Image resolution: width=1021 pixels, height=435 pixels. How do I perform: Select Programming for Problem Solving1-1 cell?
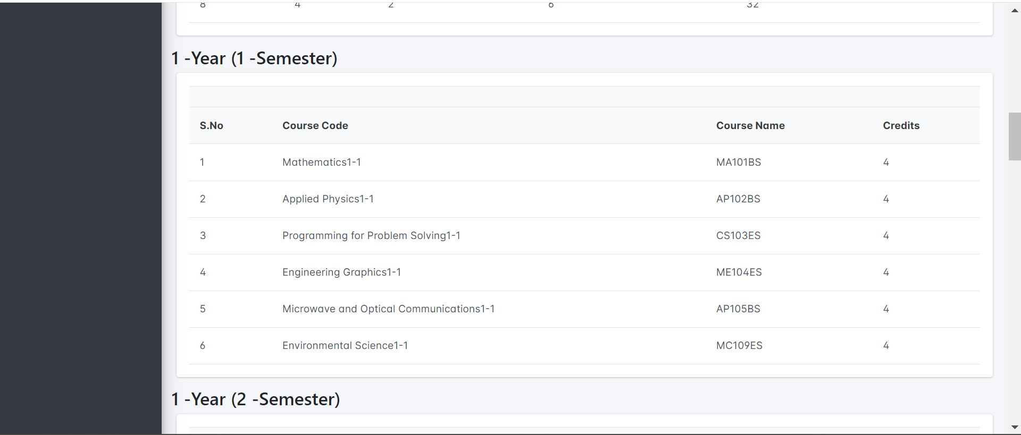[x=371, y=236]
